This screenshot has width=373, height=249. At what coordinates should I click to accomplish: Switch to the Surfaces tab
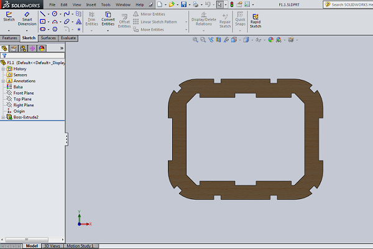pyautogui.click(x=48, y=38)
